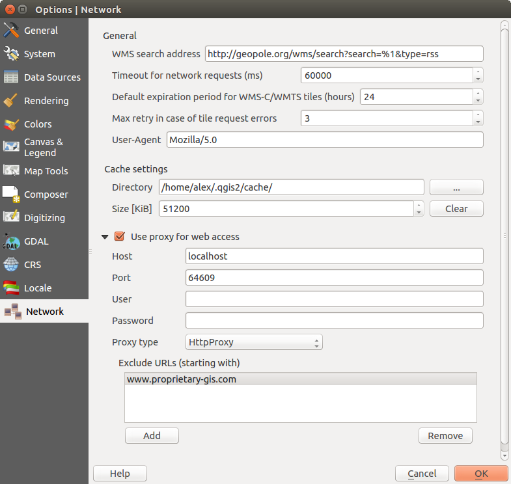Viewport: 511px width, 484px height.
Task: Click the Rendering paintbrush icon
Action: [x=11, y=101]
